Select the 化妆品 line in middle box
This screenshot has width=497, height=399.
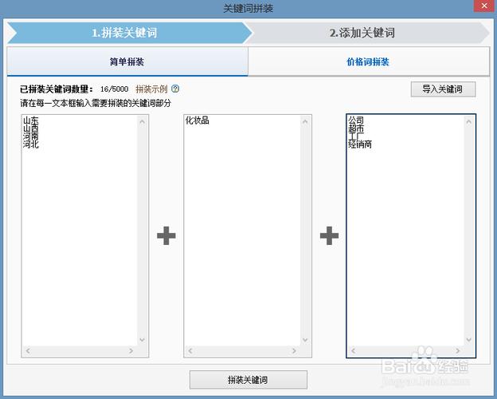click(x=198, y=120)
